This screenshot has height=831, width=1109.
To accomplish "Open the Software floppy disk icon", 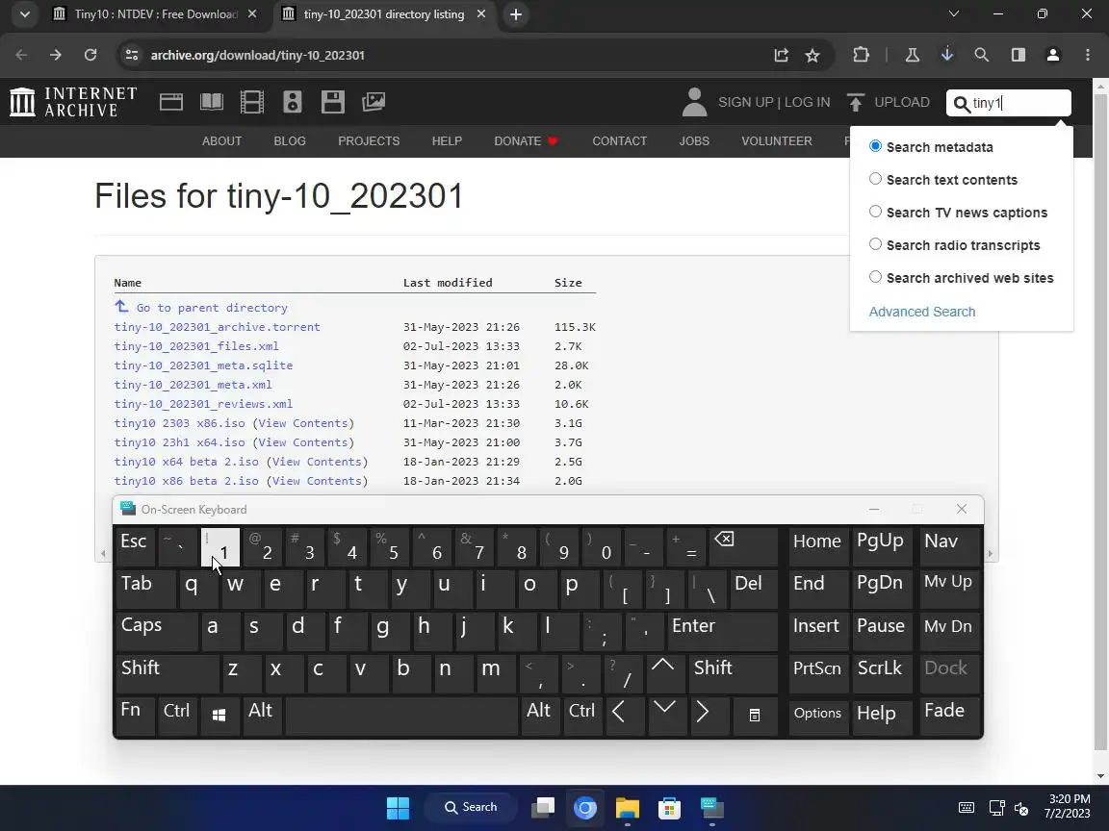I will pos(332,102).
